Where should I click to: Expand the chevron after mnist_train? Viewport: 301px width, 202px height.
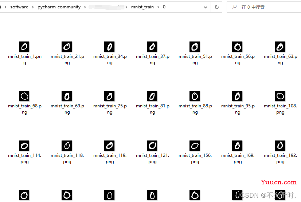tap(158, 7)
